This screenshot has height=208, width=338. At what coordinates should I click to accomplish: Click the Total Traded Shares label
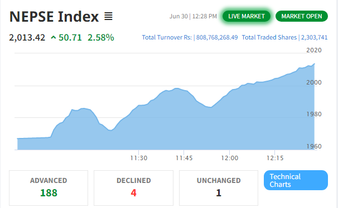tap(269, 38)
